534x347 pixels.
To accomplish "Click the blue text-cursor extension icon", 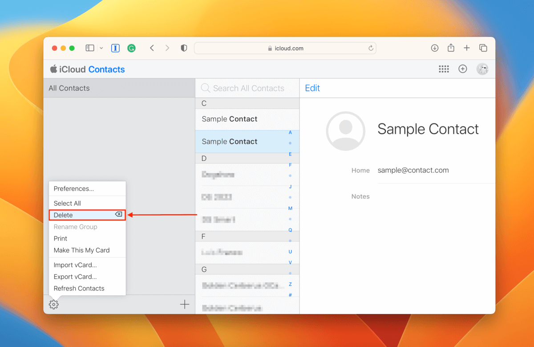I will 115,48.
